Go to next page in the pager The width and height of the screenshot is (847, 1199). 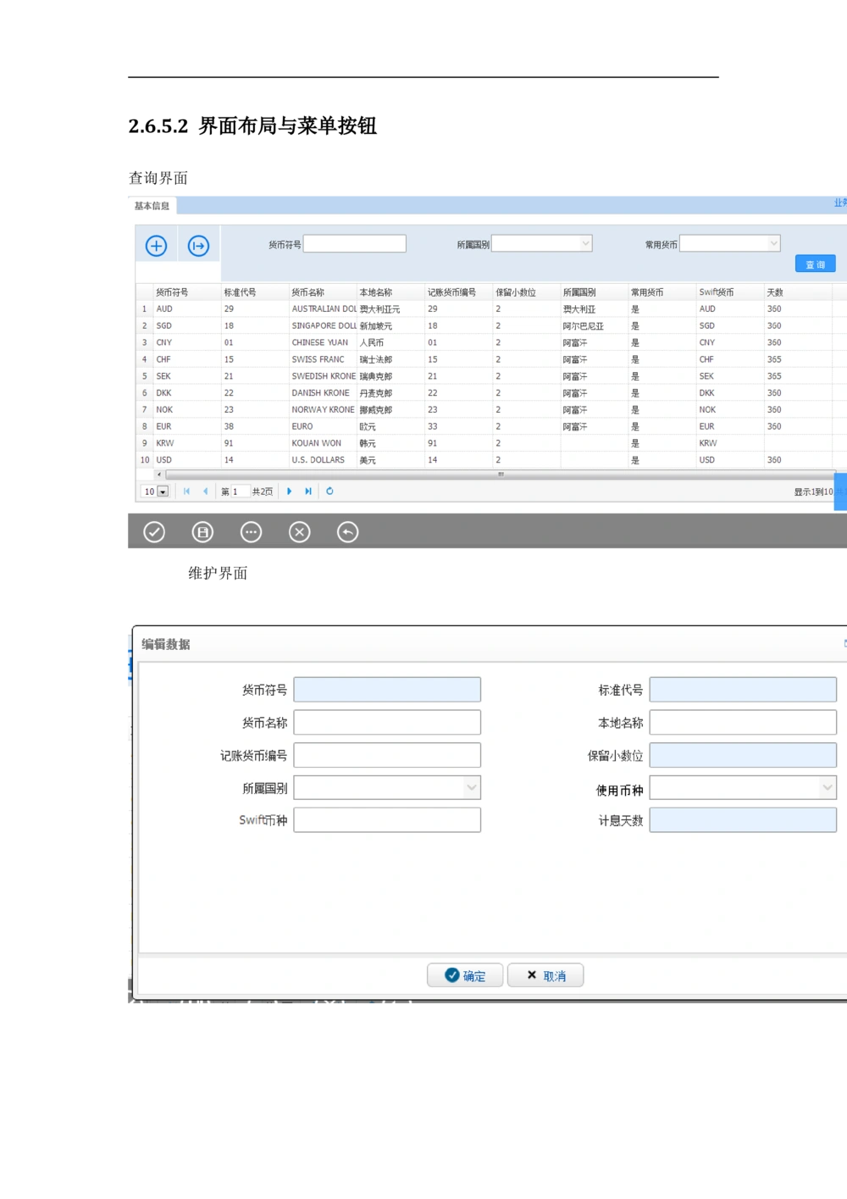290,491
